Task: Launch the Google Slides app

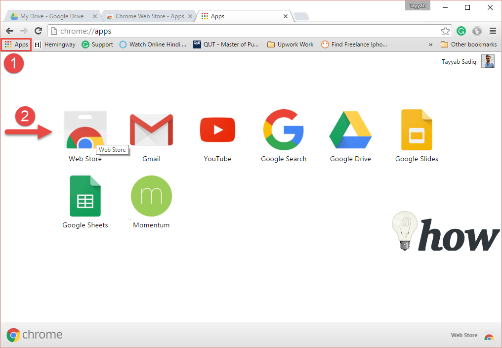Action: (x=417, y=130)
